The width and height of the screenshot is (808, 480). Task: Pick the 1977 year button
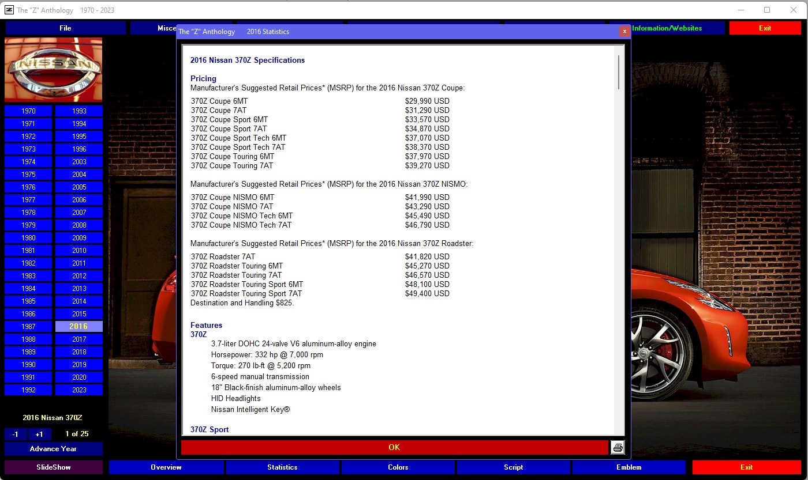click(x=28, y=200)
